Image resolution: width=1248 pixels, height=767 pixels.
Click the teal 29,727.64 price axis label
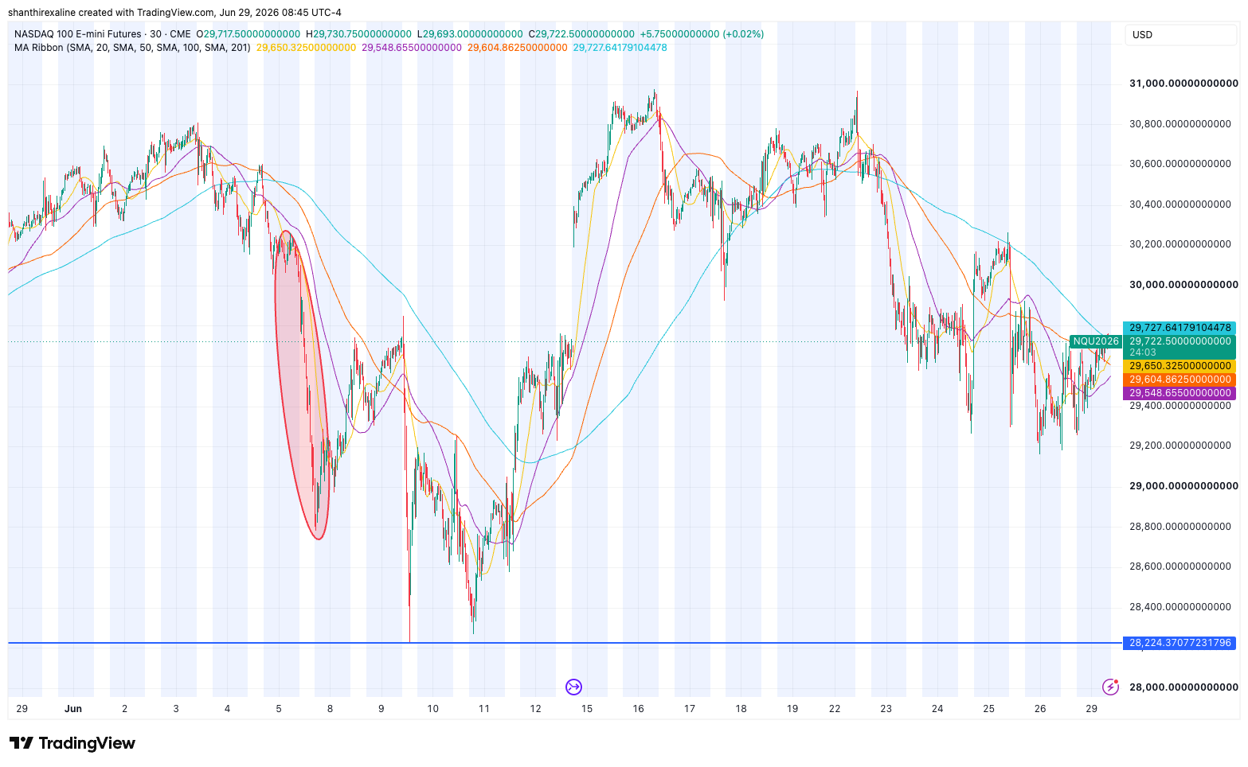coord(1180,328)
